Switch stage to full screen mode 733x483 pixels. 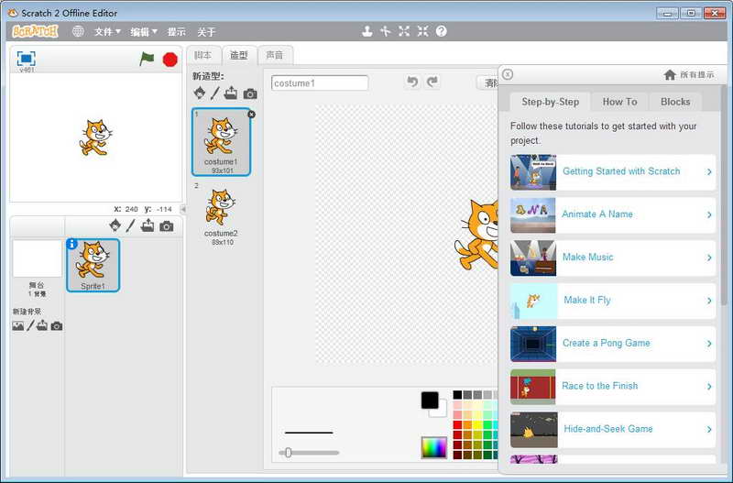click(x=27, y=59)
